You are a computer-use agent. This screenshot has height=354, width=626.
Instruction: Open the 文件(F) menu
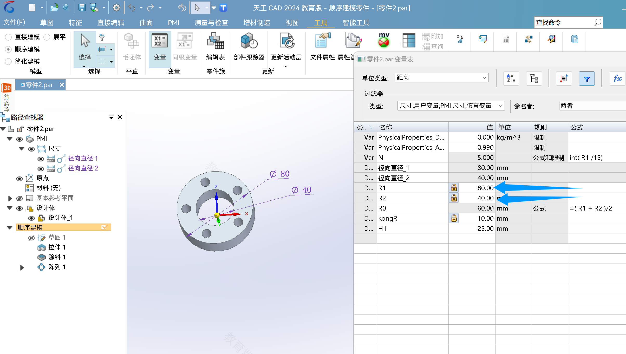[x=14, y=22]
